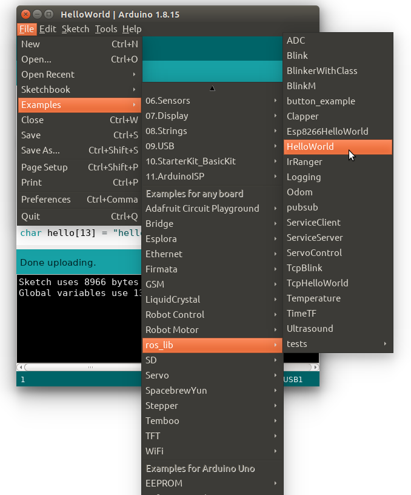The height and width of the screenshot is (495, 411).
Task: Open the BlinkM example
Action: tap(338, 86)
